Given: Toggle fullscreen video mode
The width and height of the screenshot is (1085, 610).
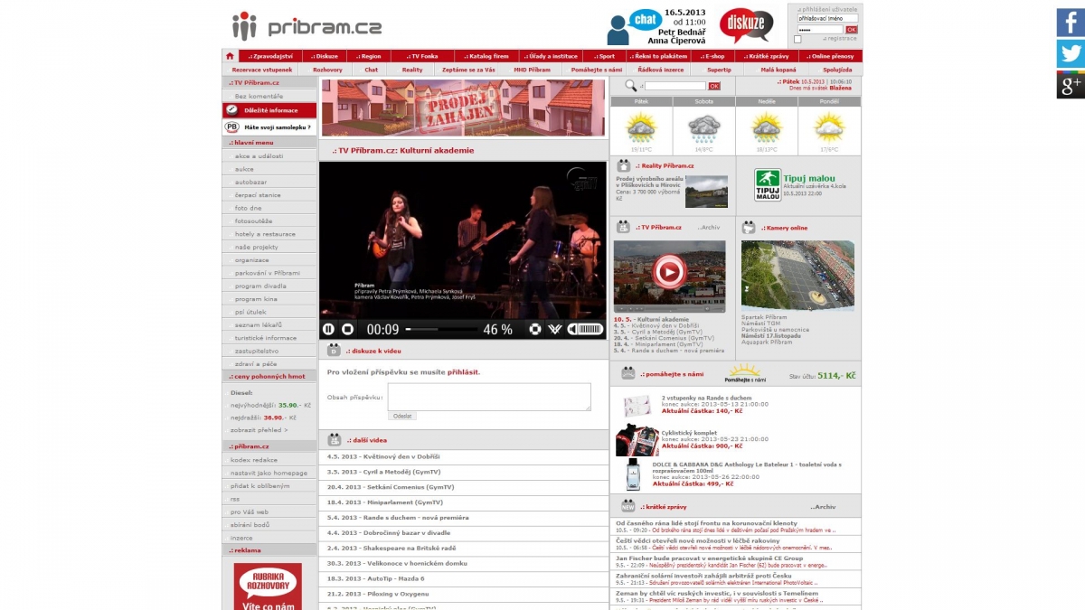Looking at the screenshot, I should (x=535, y=330).
